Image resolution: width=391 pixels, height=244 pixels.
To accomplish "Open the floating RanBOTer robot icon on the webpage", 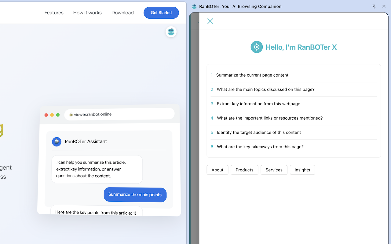I will (x=171, y=32).
